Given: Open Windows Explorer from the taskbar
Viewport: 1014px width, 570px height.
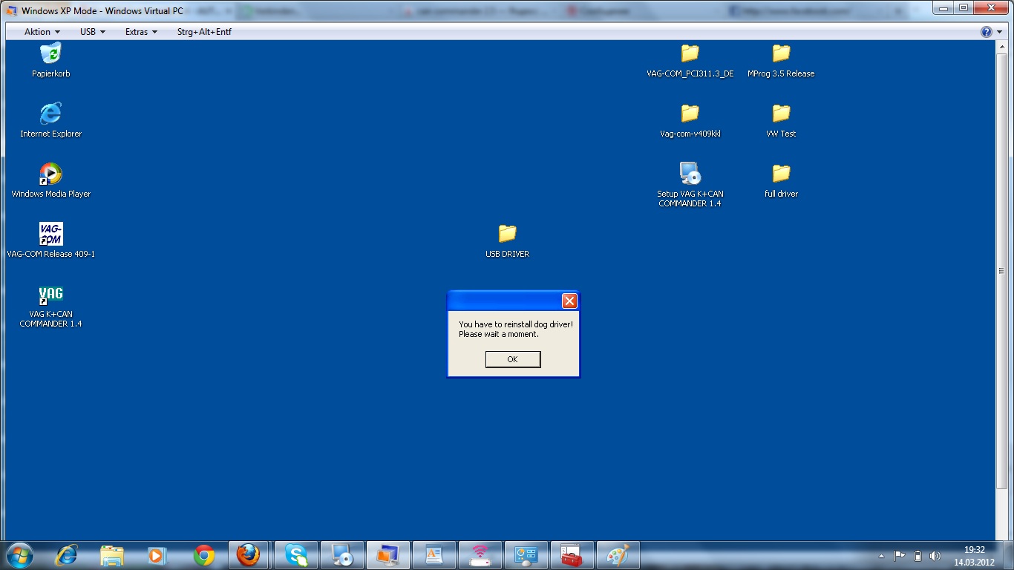Looking at the screenshot, I should tap(112, 555).
